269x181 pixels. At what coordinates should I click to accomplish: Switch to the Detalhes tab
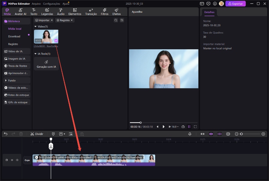pyautogui.click(x=209, y=12)
